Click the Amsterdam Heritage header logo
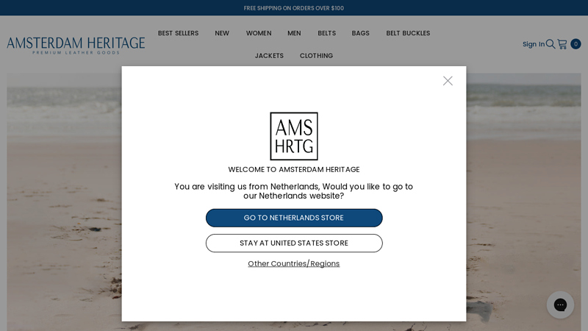The width and height of the screenshot is (588, 331). [x=76, y=46]
